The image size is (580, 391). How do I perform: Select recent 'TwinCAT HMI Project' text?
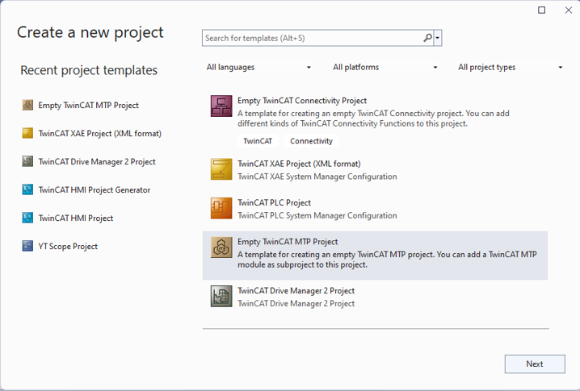[76, 218]
